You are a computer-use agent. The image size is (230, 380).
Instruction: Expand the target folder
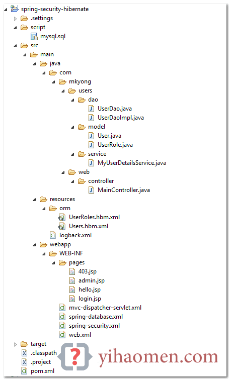pyautogui.click(x=15, y=344)
